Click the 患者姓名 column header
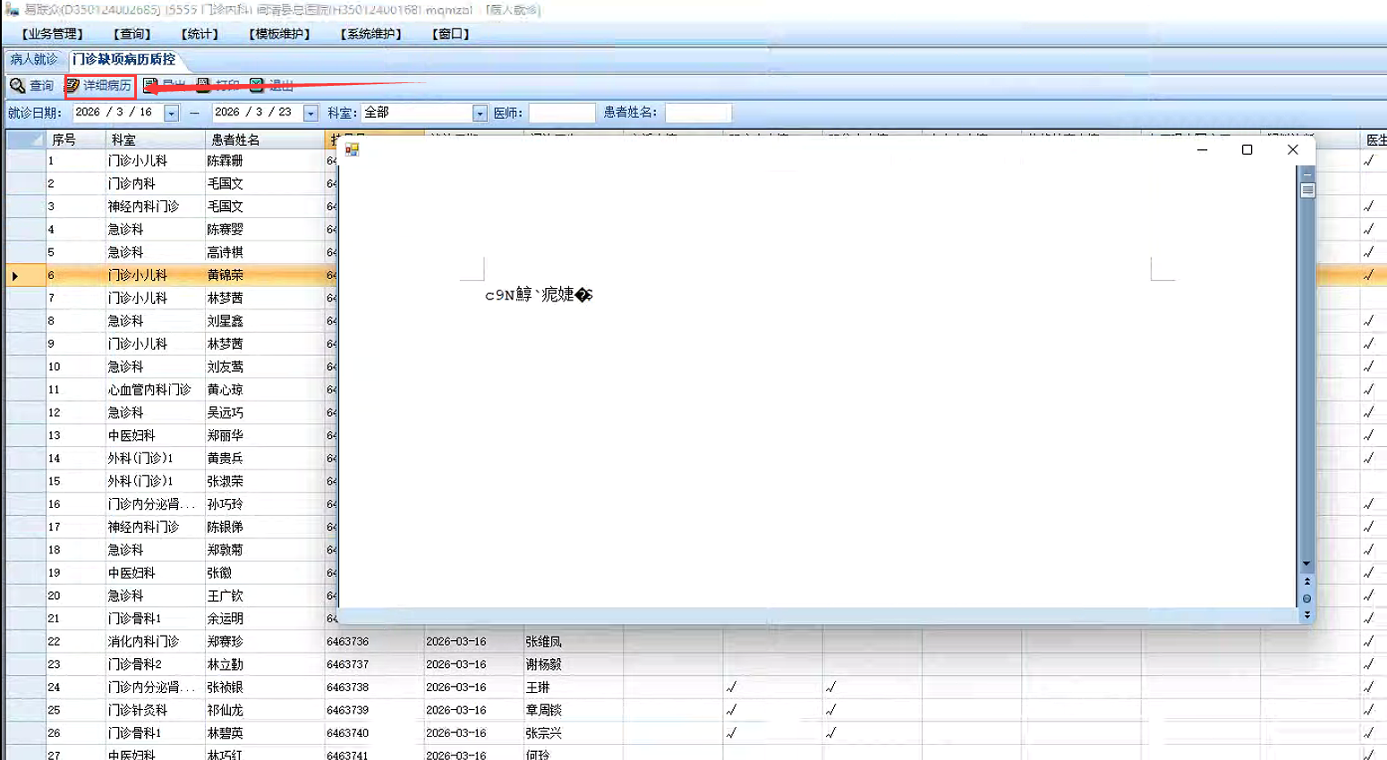1387x760 pixels. tap(265, 140)
